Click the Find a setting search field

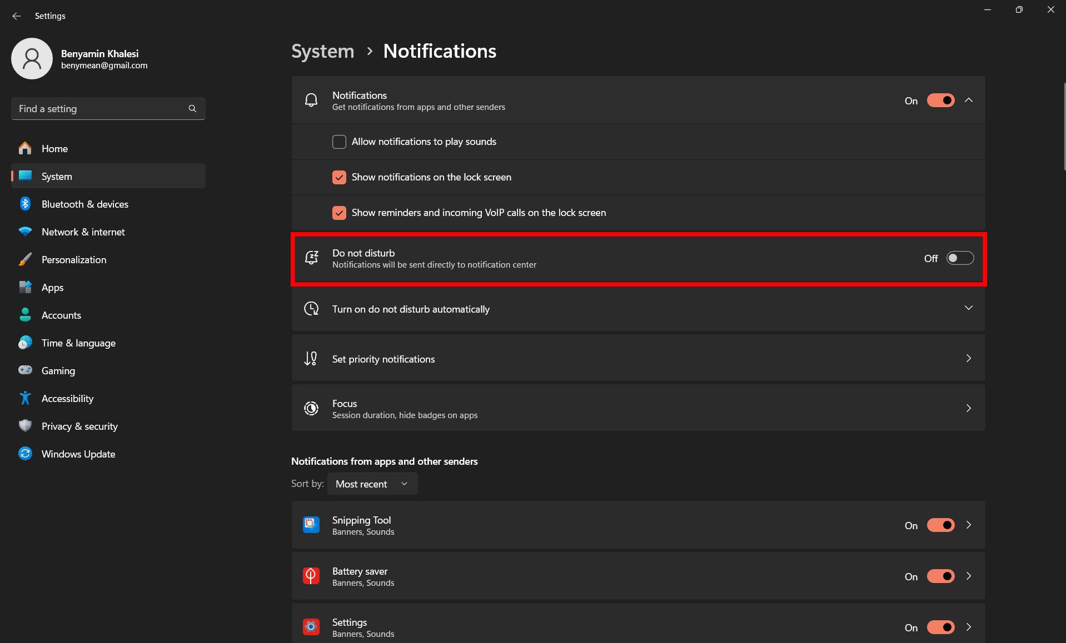point(100,108)
